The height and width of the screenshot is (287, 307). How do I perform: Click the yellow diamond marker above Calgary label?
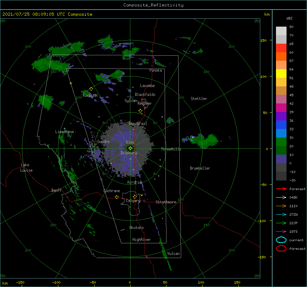pyautogui.click(x=135, y=197)
